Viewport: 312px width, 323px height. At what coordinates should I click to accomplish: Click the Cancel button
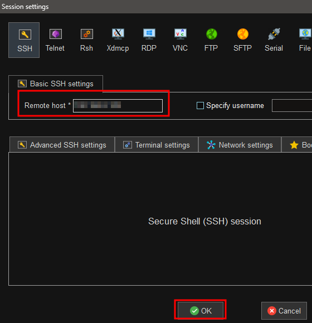tap(284, 311)
